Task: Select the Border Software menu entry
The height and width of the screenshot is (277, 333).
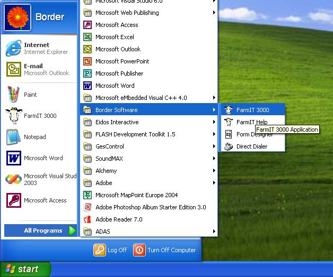Action: coord(149,110)
